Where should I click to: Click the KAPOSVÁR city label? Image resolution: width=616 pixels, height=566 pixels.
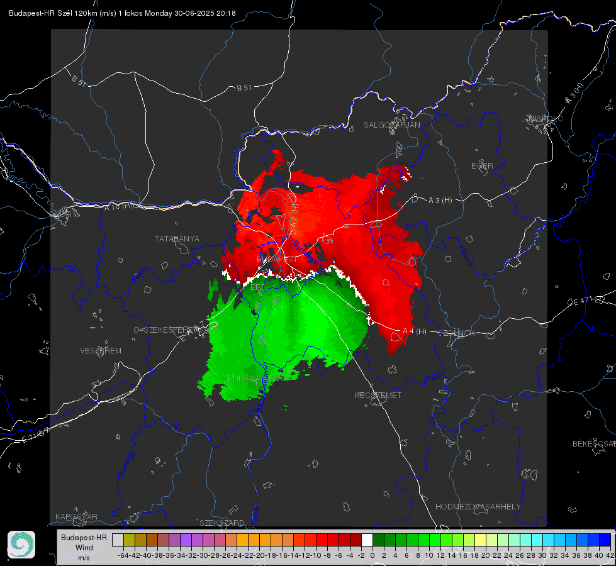pyautogui.click(x=76, y=516)
